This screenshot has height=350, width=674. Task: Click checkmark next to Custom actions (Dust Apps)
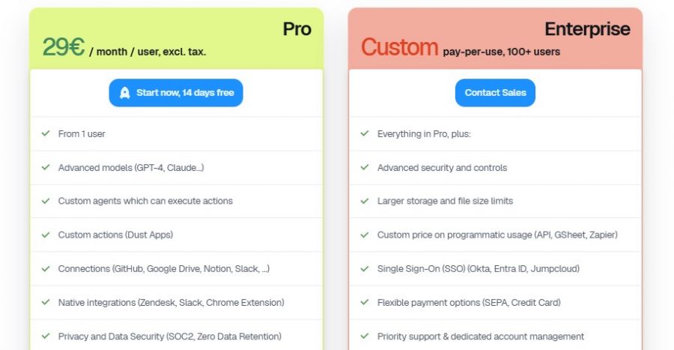[x=46, y=235]
